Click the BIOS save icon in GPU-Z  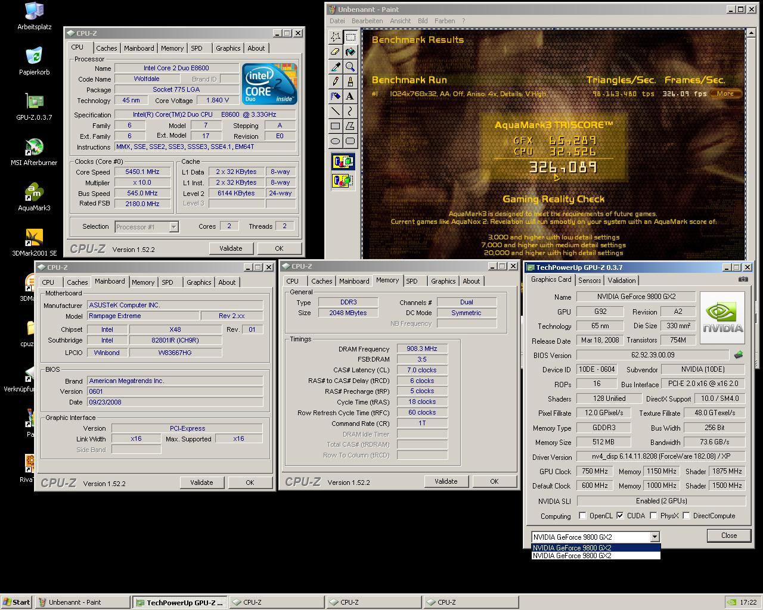tap(739, 356)
